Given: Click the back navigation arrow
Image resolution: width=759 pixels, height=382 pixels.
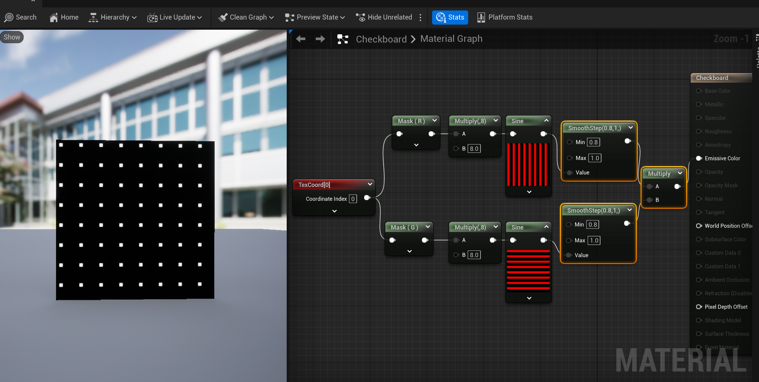Looking at the screenshot, I should [x=301, y=39].
